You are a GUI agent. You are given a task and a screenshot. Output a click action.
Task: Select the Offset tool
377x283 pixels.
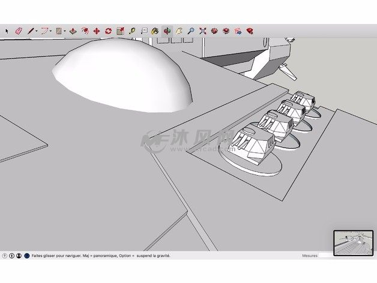[x=85, y=30]
